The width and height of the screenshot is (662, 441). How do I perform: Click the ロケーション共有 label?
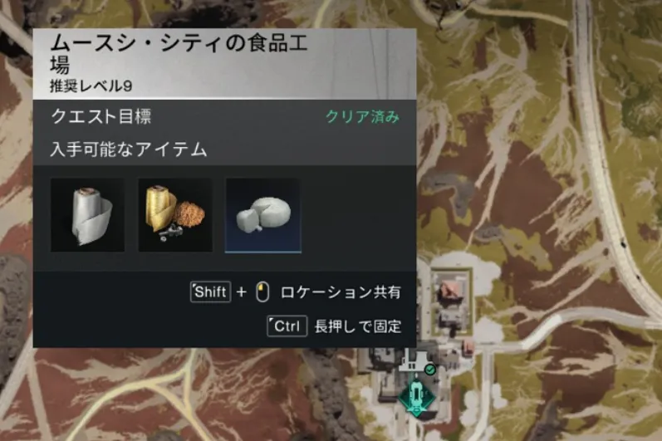(341, 292)
